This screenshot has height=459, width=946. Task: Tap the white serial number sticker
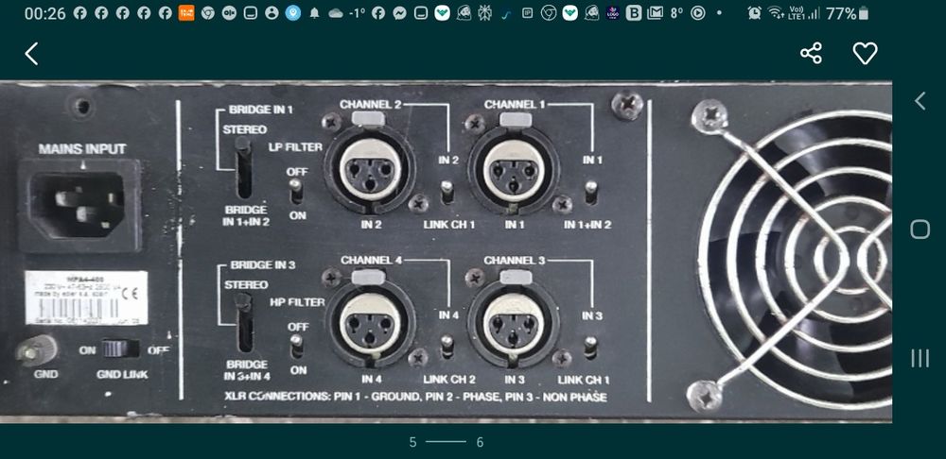(x=86, y=297)
